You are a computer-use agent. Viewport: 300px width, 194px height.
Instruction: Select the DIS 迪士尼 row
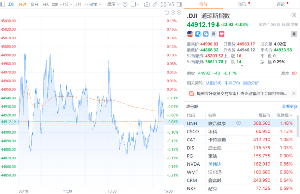[240, 148]
